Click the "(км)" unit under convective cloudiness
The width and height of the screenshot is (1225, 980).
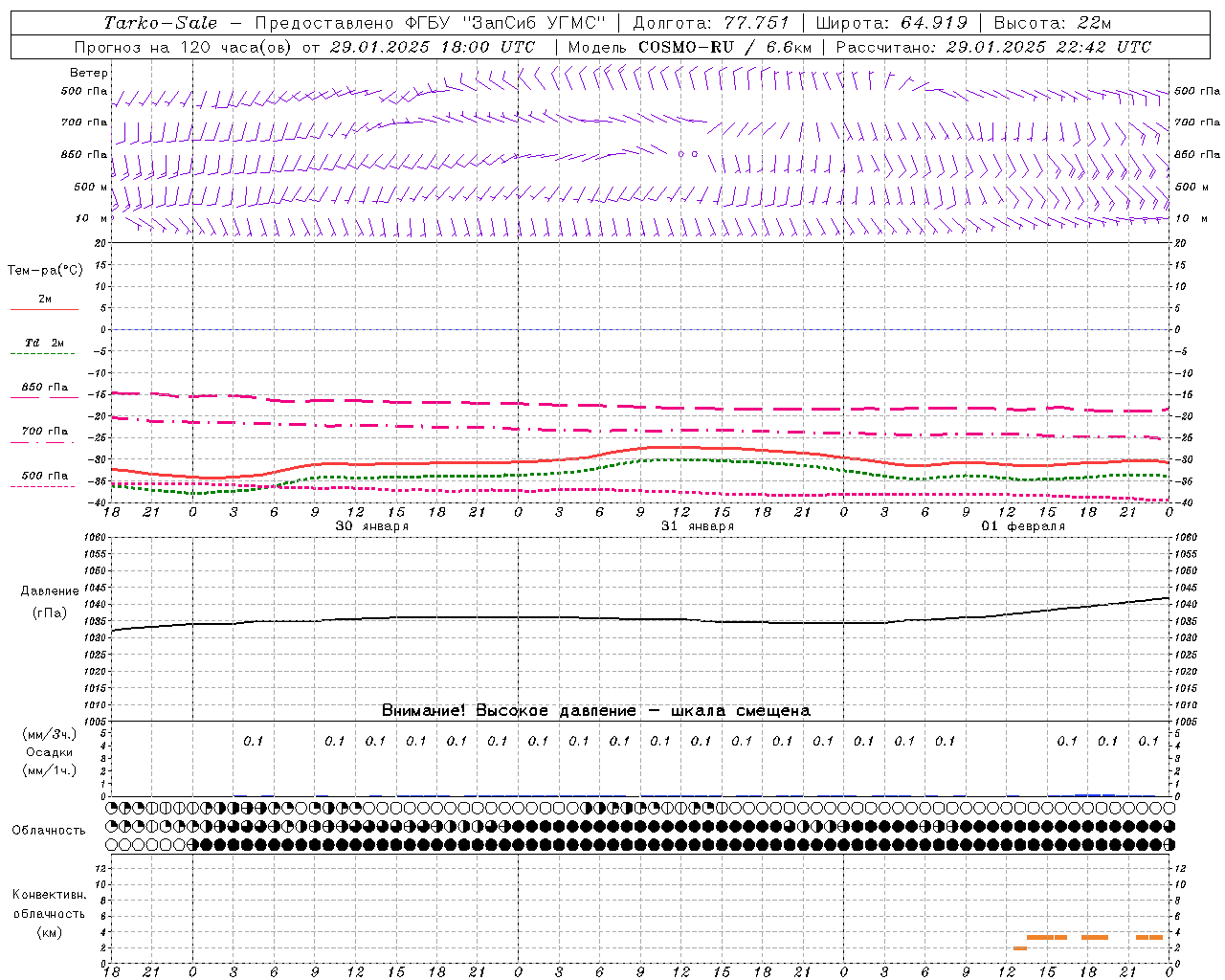50,931
